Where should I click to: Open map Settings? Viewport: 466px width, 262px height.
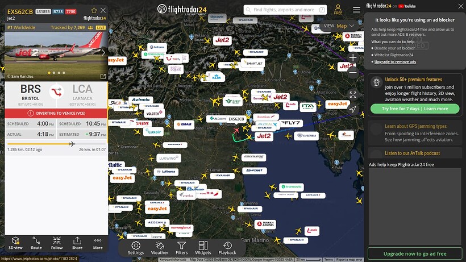point(136,248)
